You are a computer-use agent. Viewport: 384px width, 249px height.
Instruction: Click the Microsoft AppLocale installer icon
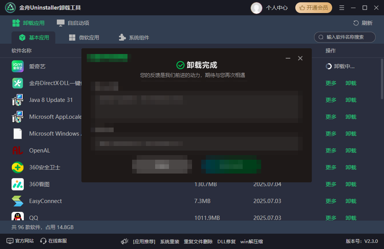(18, 117)
